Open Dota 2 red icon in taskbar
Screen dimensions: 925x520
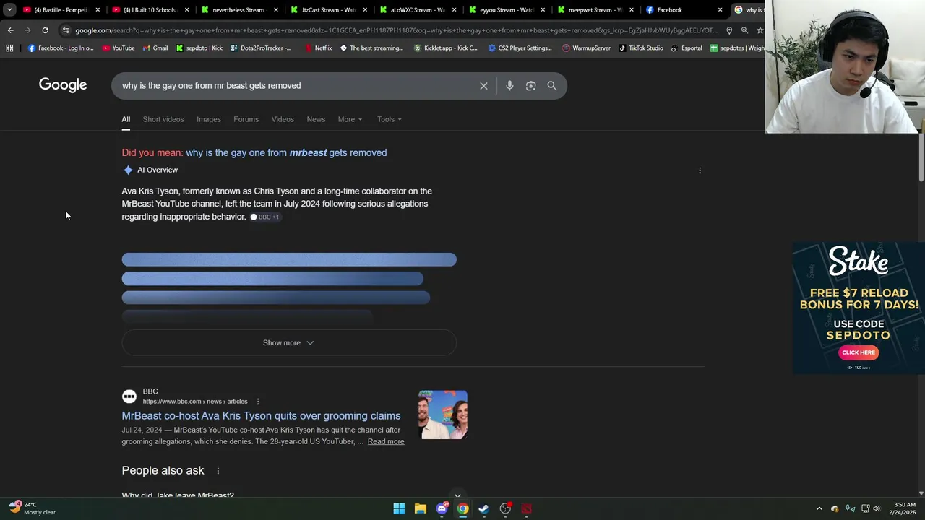pyautogui.click(x=526, y=508)
